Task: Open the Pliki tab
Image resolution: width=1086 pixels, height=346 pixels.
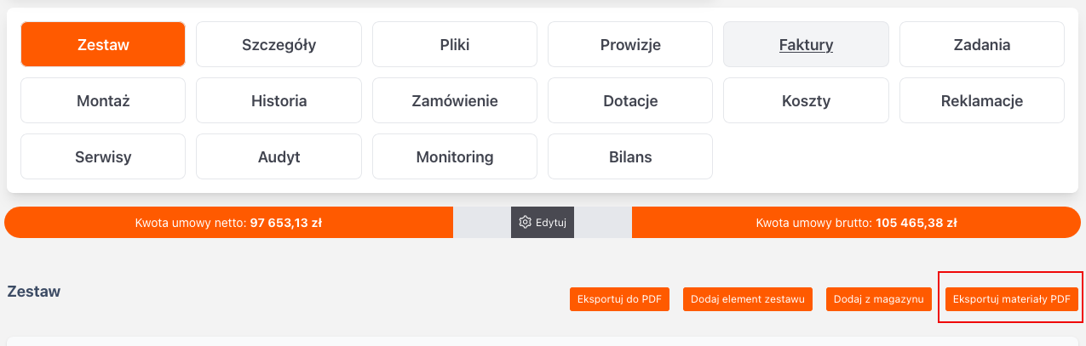Action: pyautogui.click(x=455, y=44)
